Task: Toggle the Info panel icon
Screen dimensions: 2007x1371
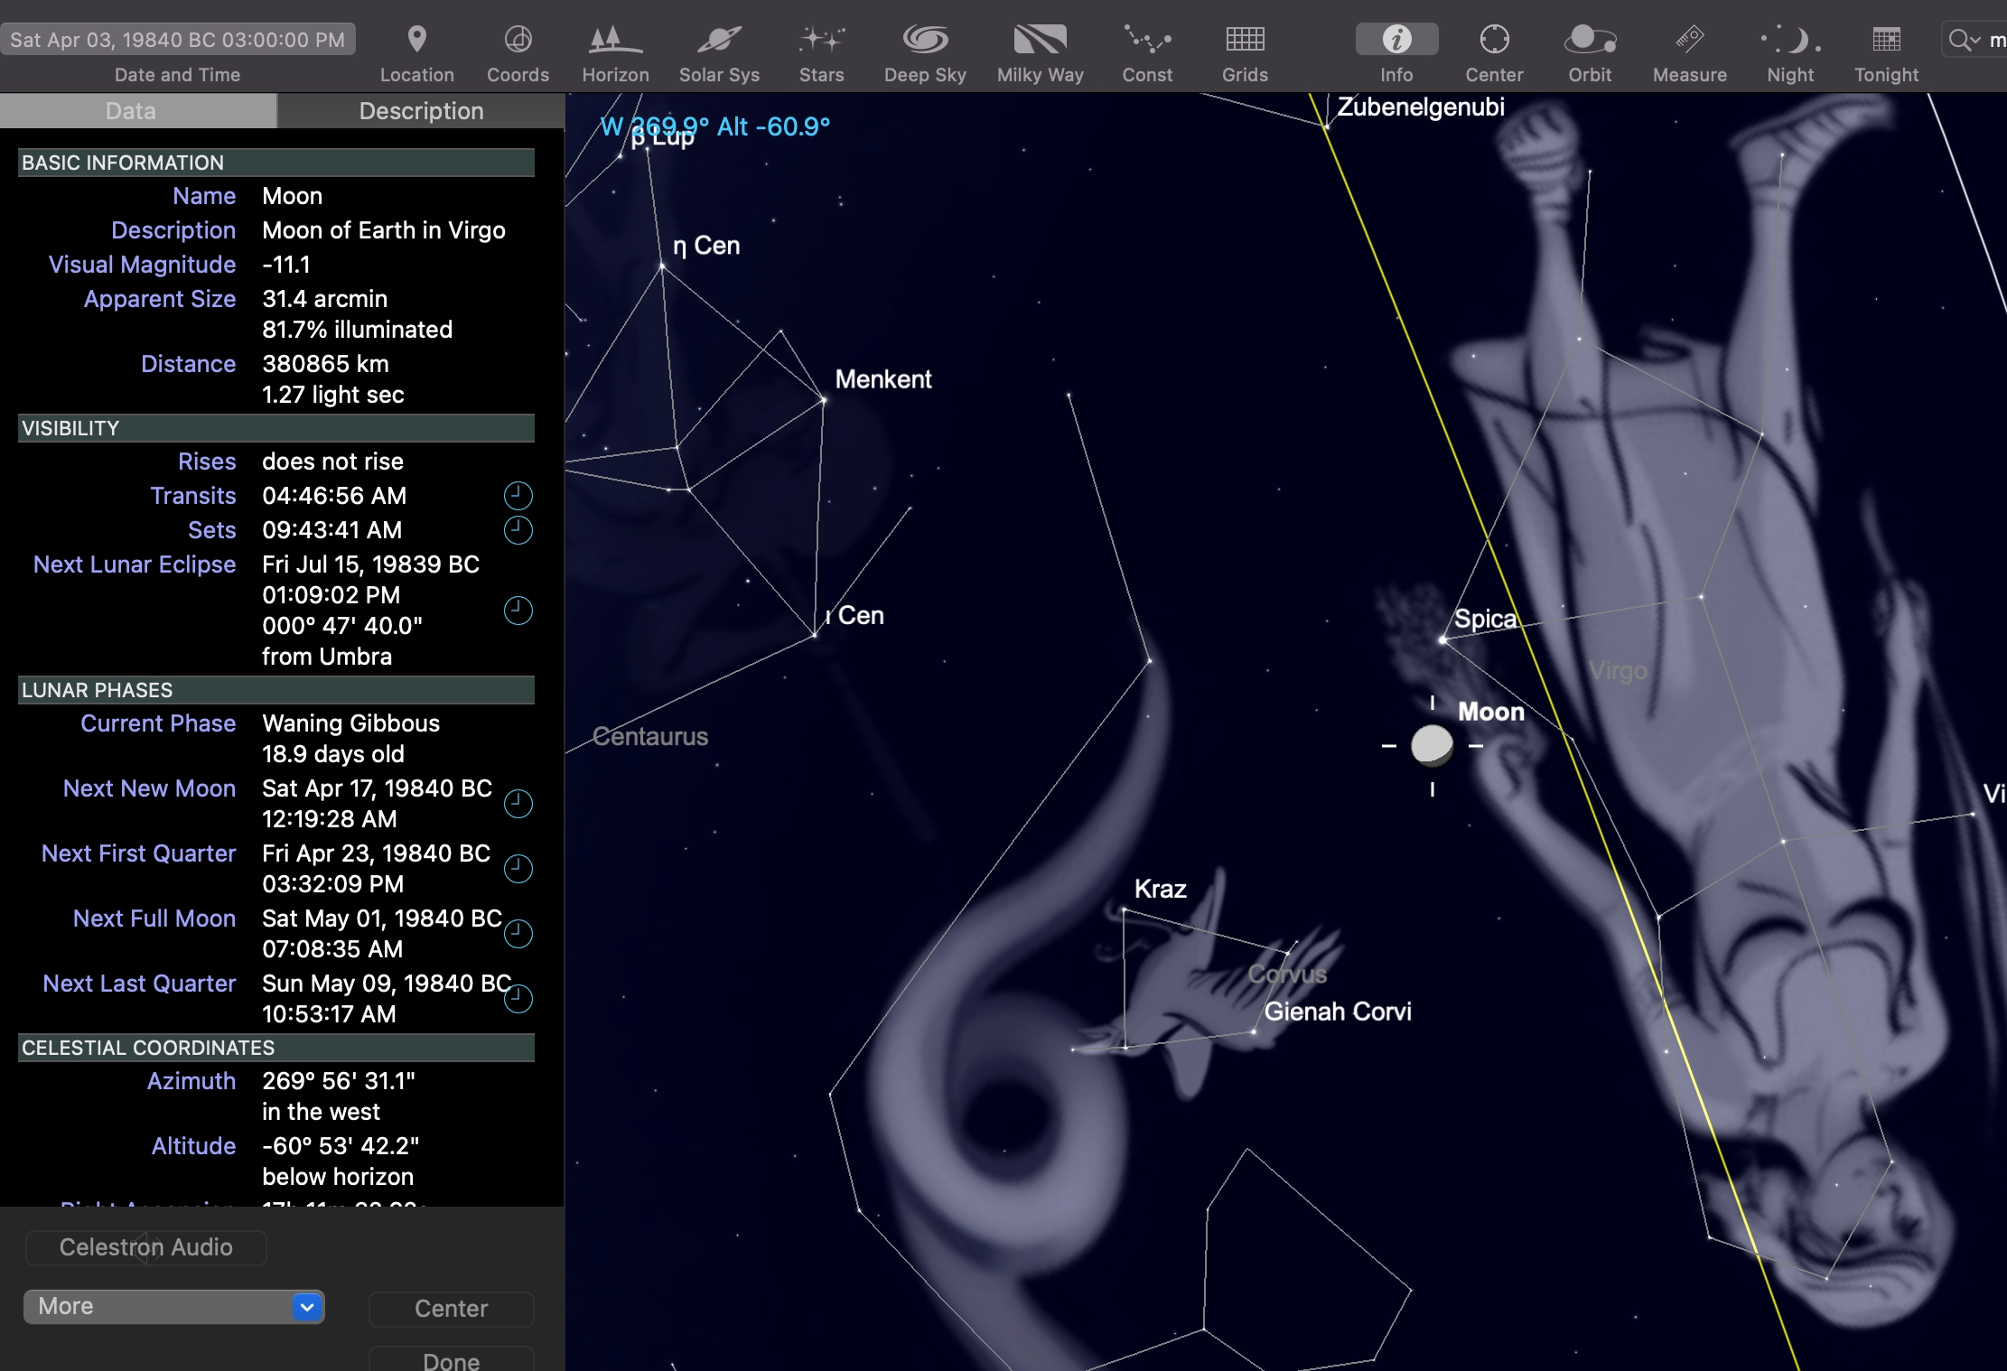Action: click(x=1396, y=40)
